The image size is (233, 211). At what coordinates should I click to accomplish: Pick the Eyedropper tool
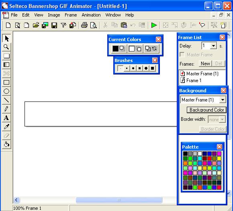click(x=6, y=126)
